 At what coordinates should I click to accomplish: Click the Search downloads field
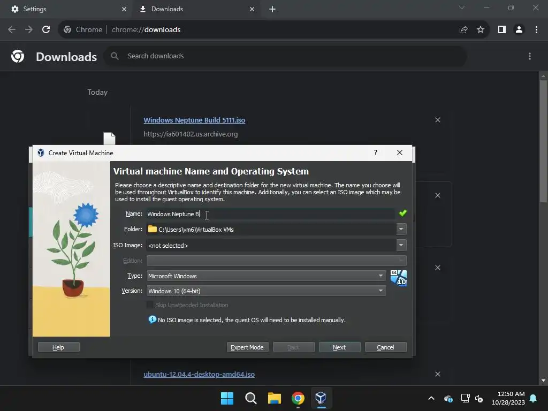click(x=285, y=56)
